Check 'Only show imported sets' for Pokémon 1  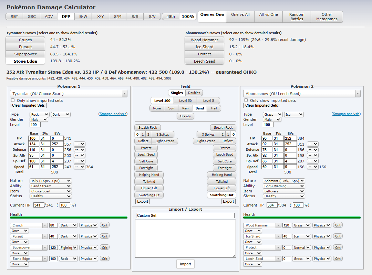click(x=13, y=101)
